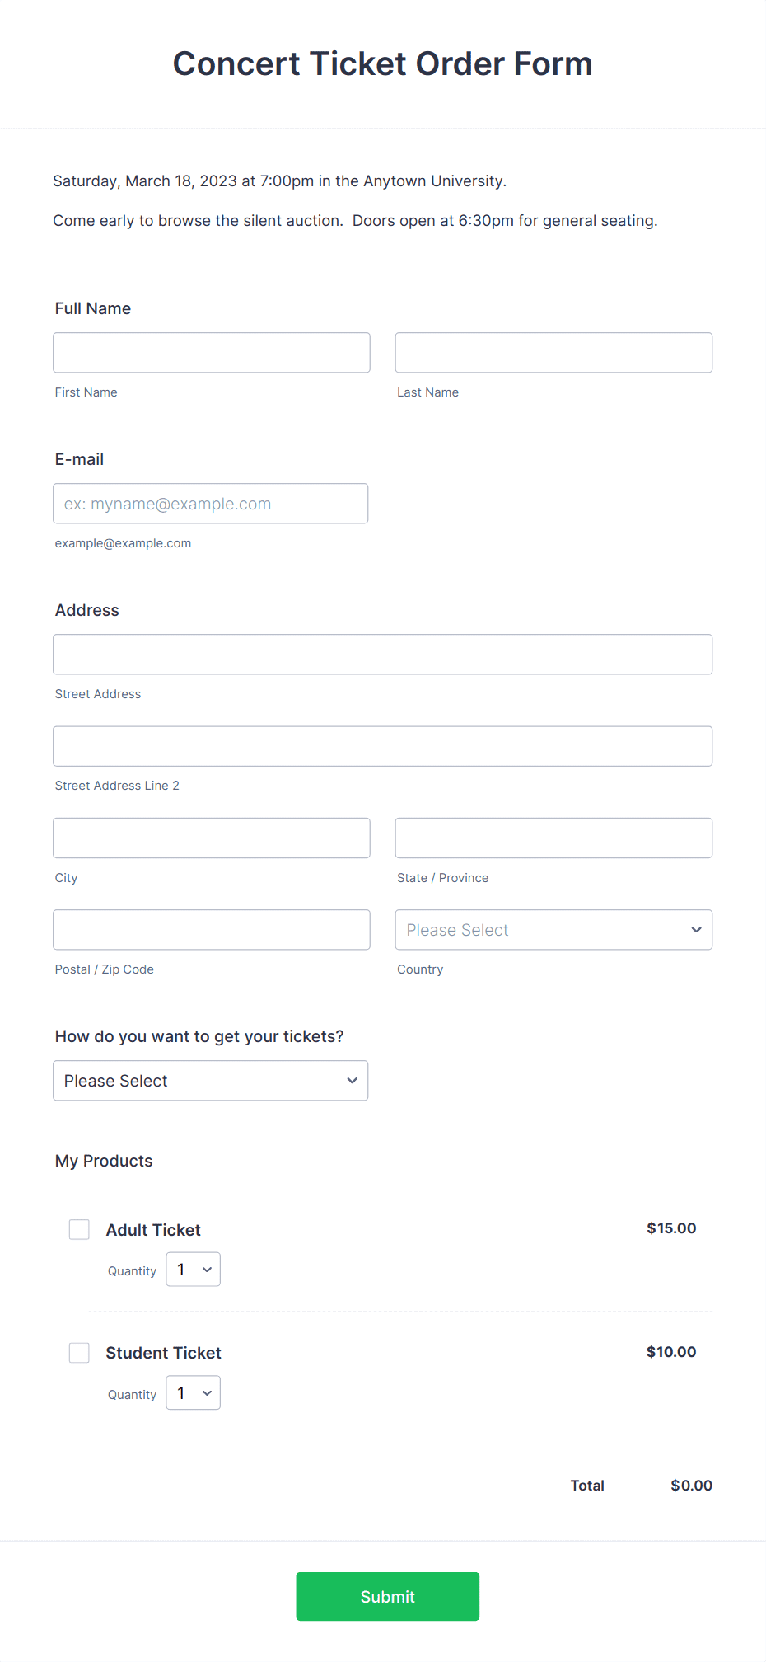Open the Country selection dropdown

click(553, 929)
